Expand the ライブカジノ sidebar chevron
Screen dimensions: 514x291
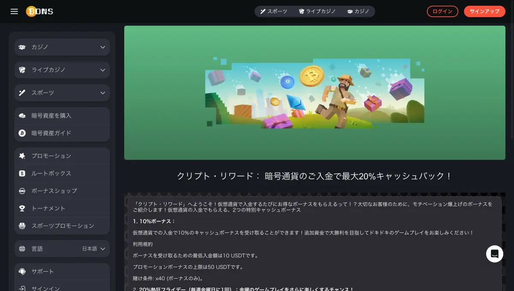tap(103, 70)
